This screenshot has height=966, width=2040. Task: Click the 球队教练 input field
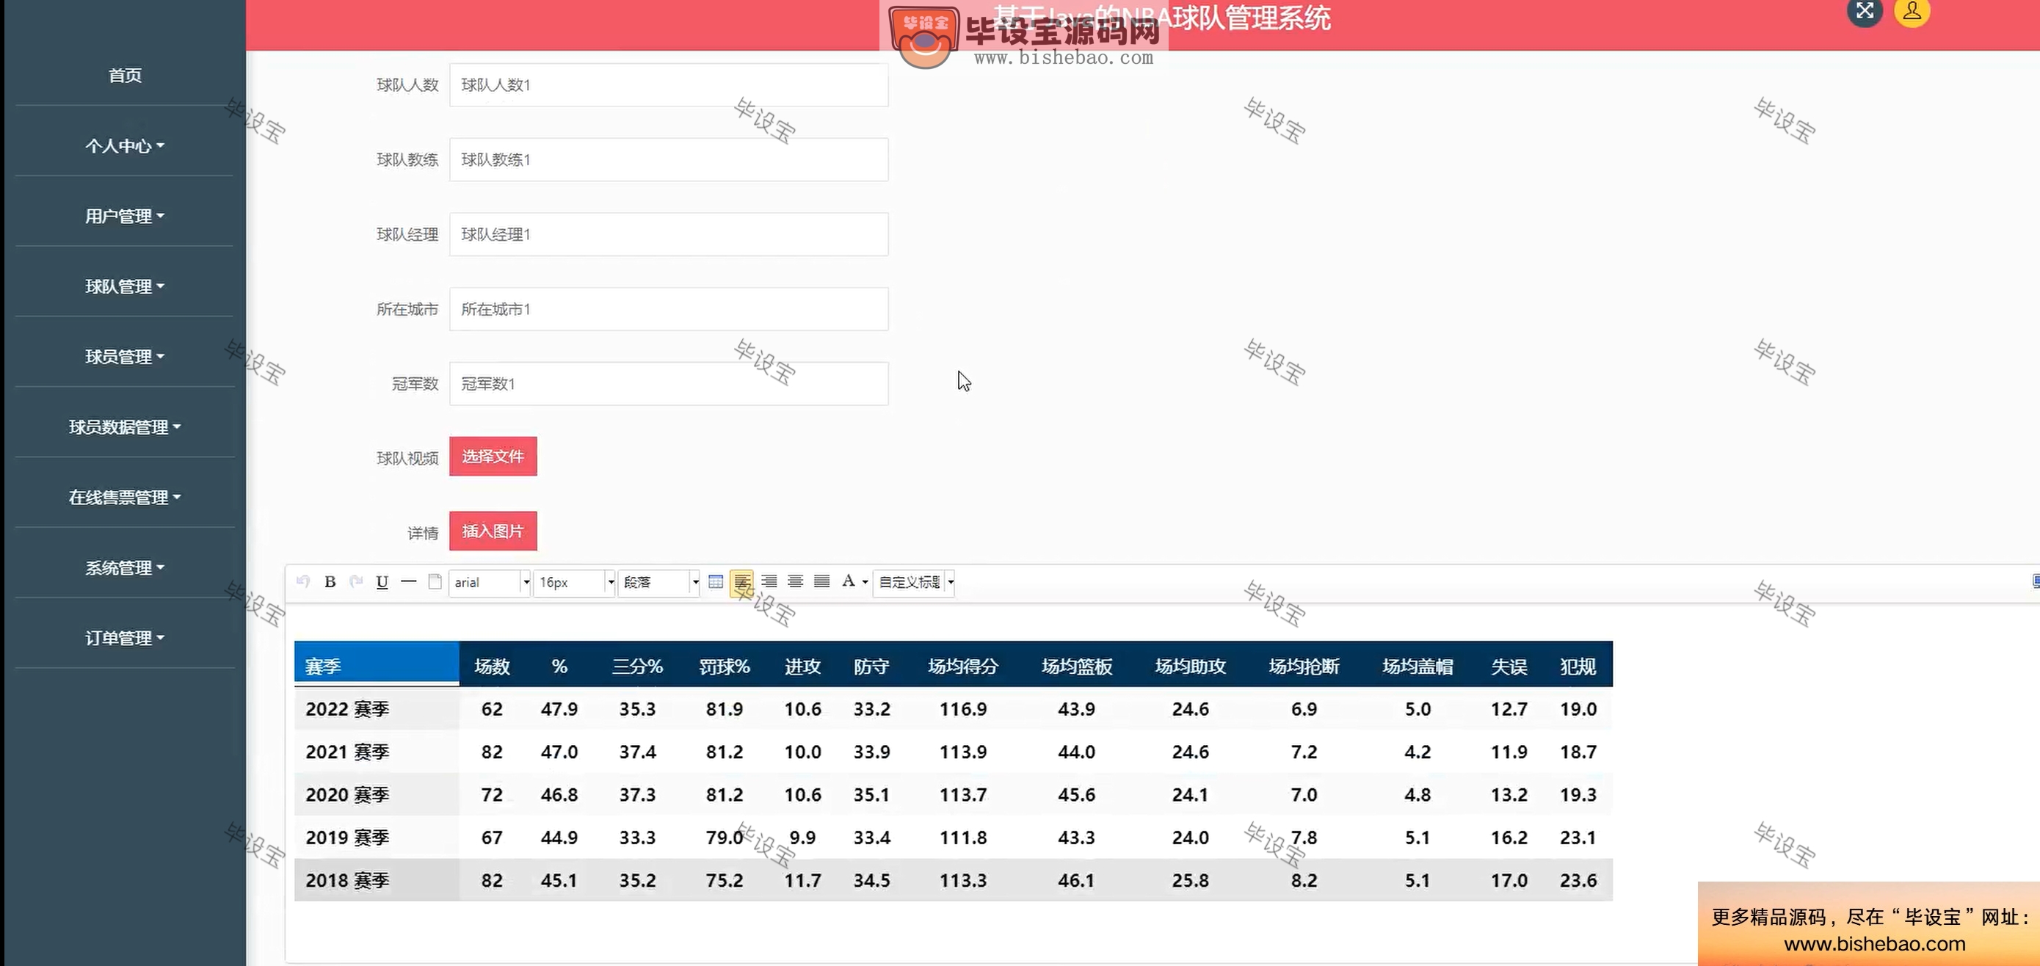(x=669, y=160)
